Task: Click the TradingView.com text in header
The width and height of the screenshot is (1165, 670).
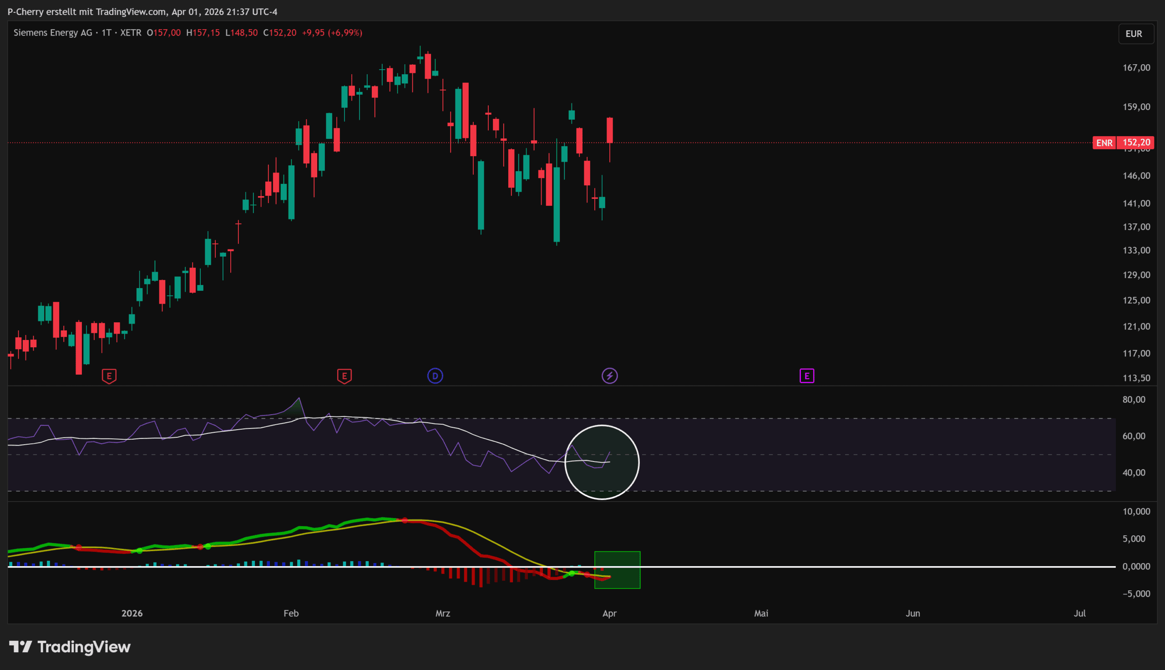Action: click(131, 11)
